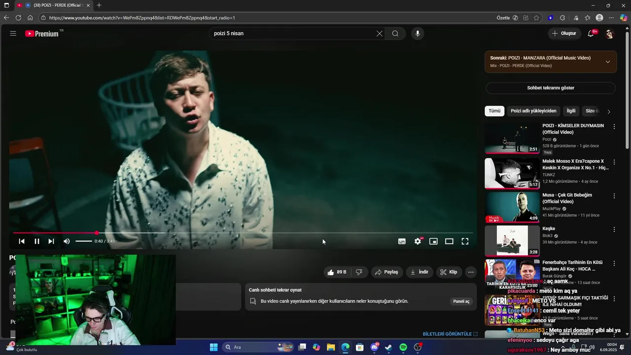
Task: Open YouTube notifications bell
Action: (x=591, y=34)
